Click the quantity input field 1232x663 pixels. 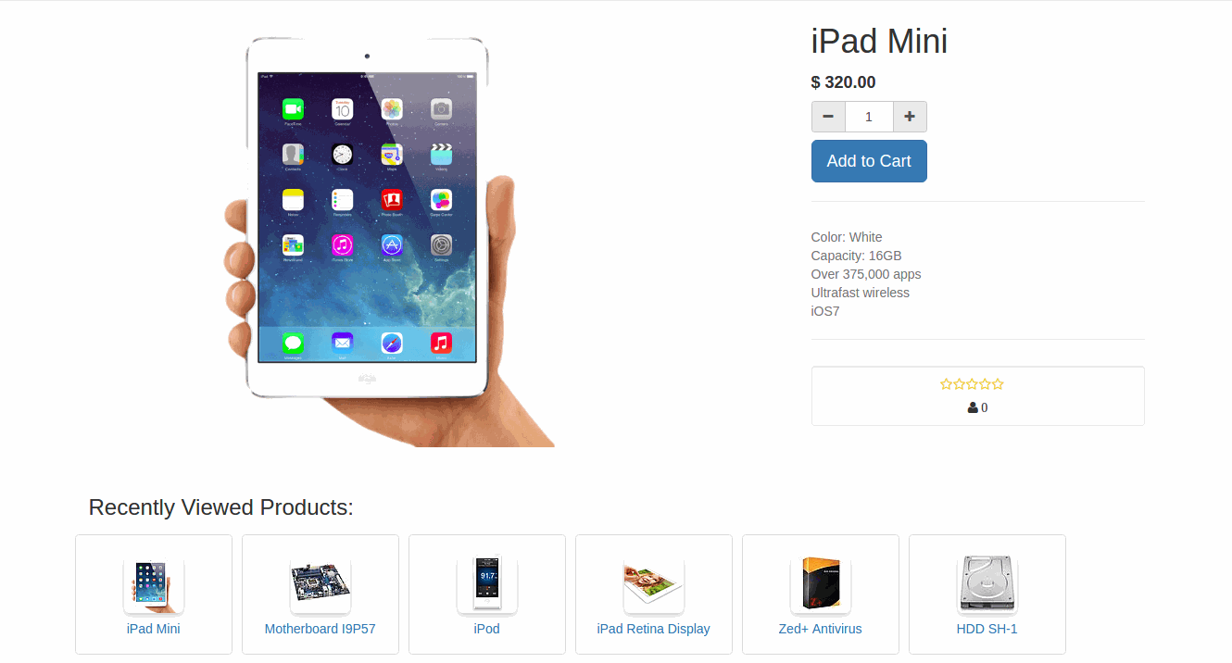tap(869, 117)
